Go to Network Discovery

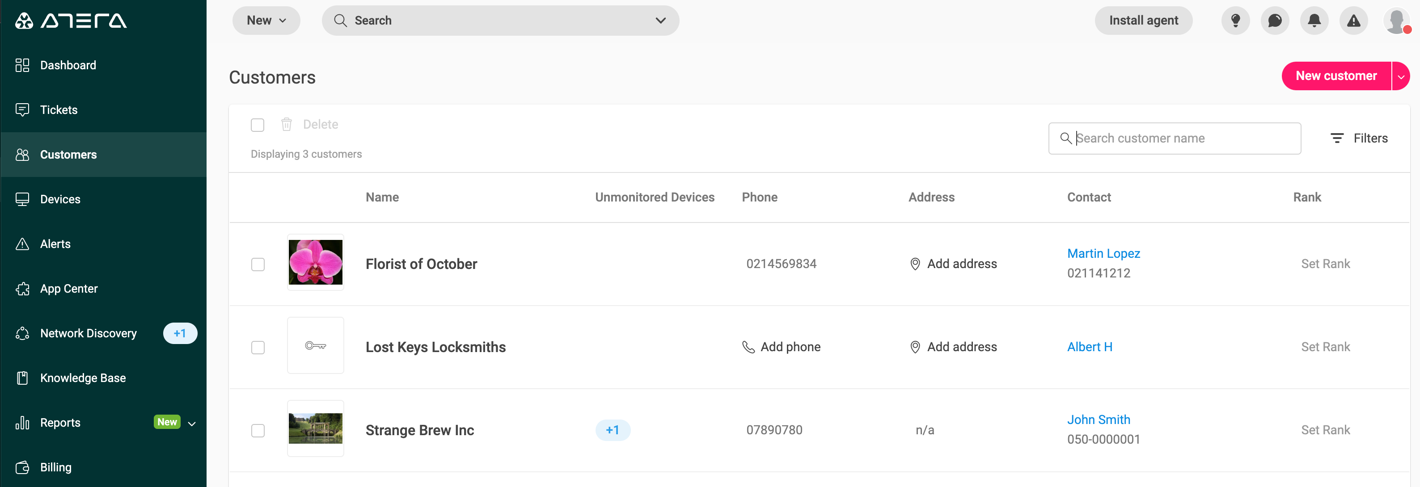click(x=88, y=333)
